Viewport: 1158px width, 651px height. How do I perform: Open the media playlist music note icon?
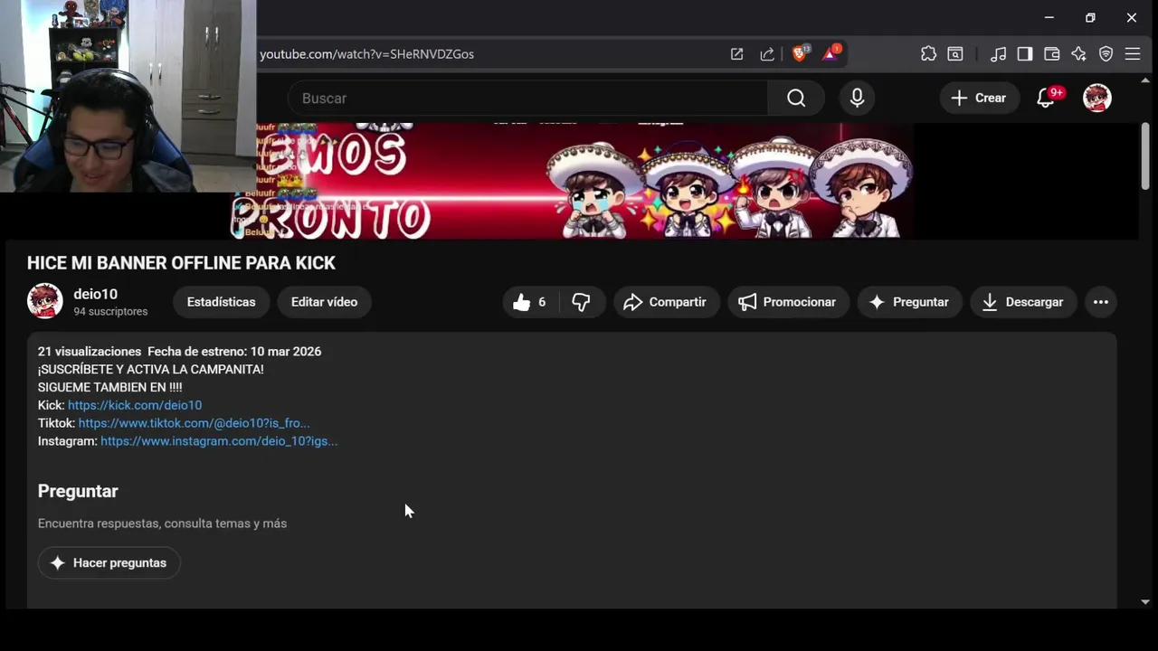(998, 54)
